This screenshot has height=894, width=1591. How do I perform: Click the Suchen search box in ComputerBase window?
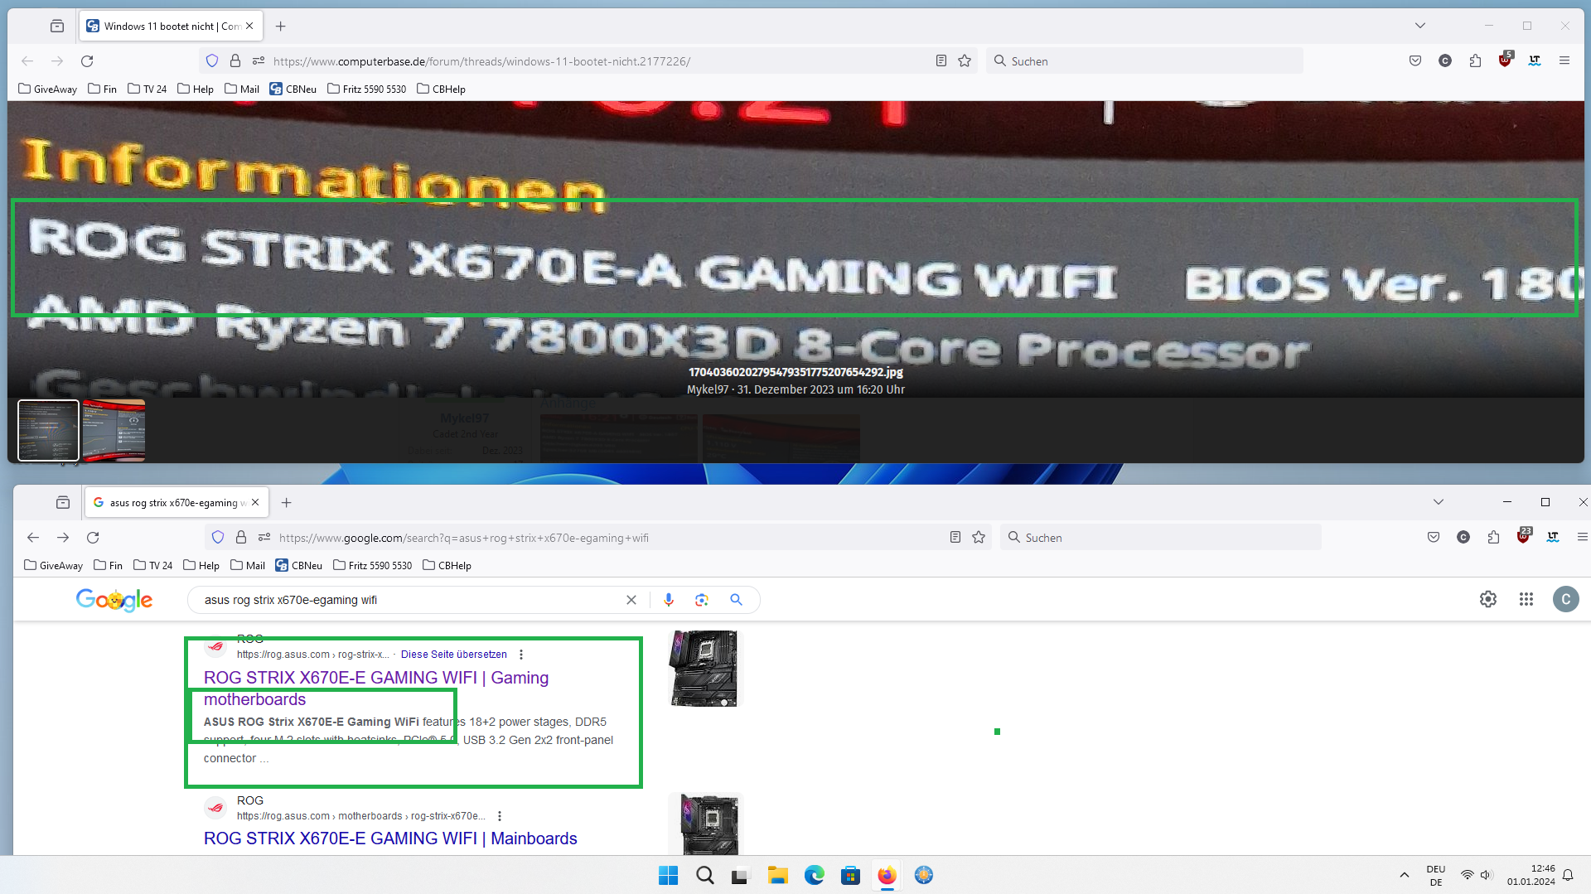pos(1144,60)
